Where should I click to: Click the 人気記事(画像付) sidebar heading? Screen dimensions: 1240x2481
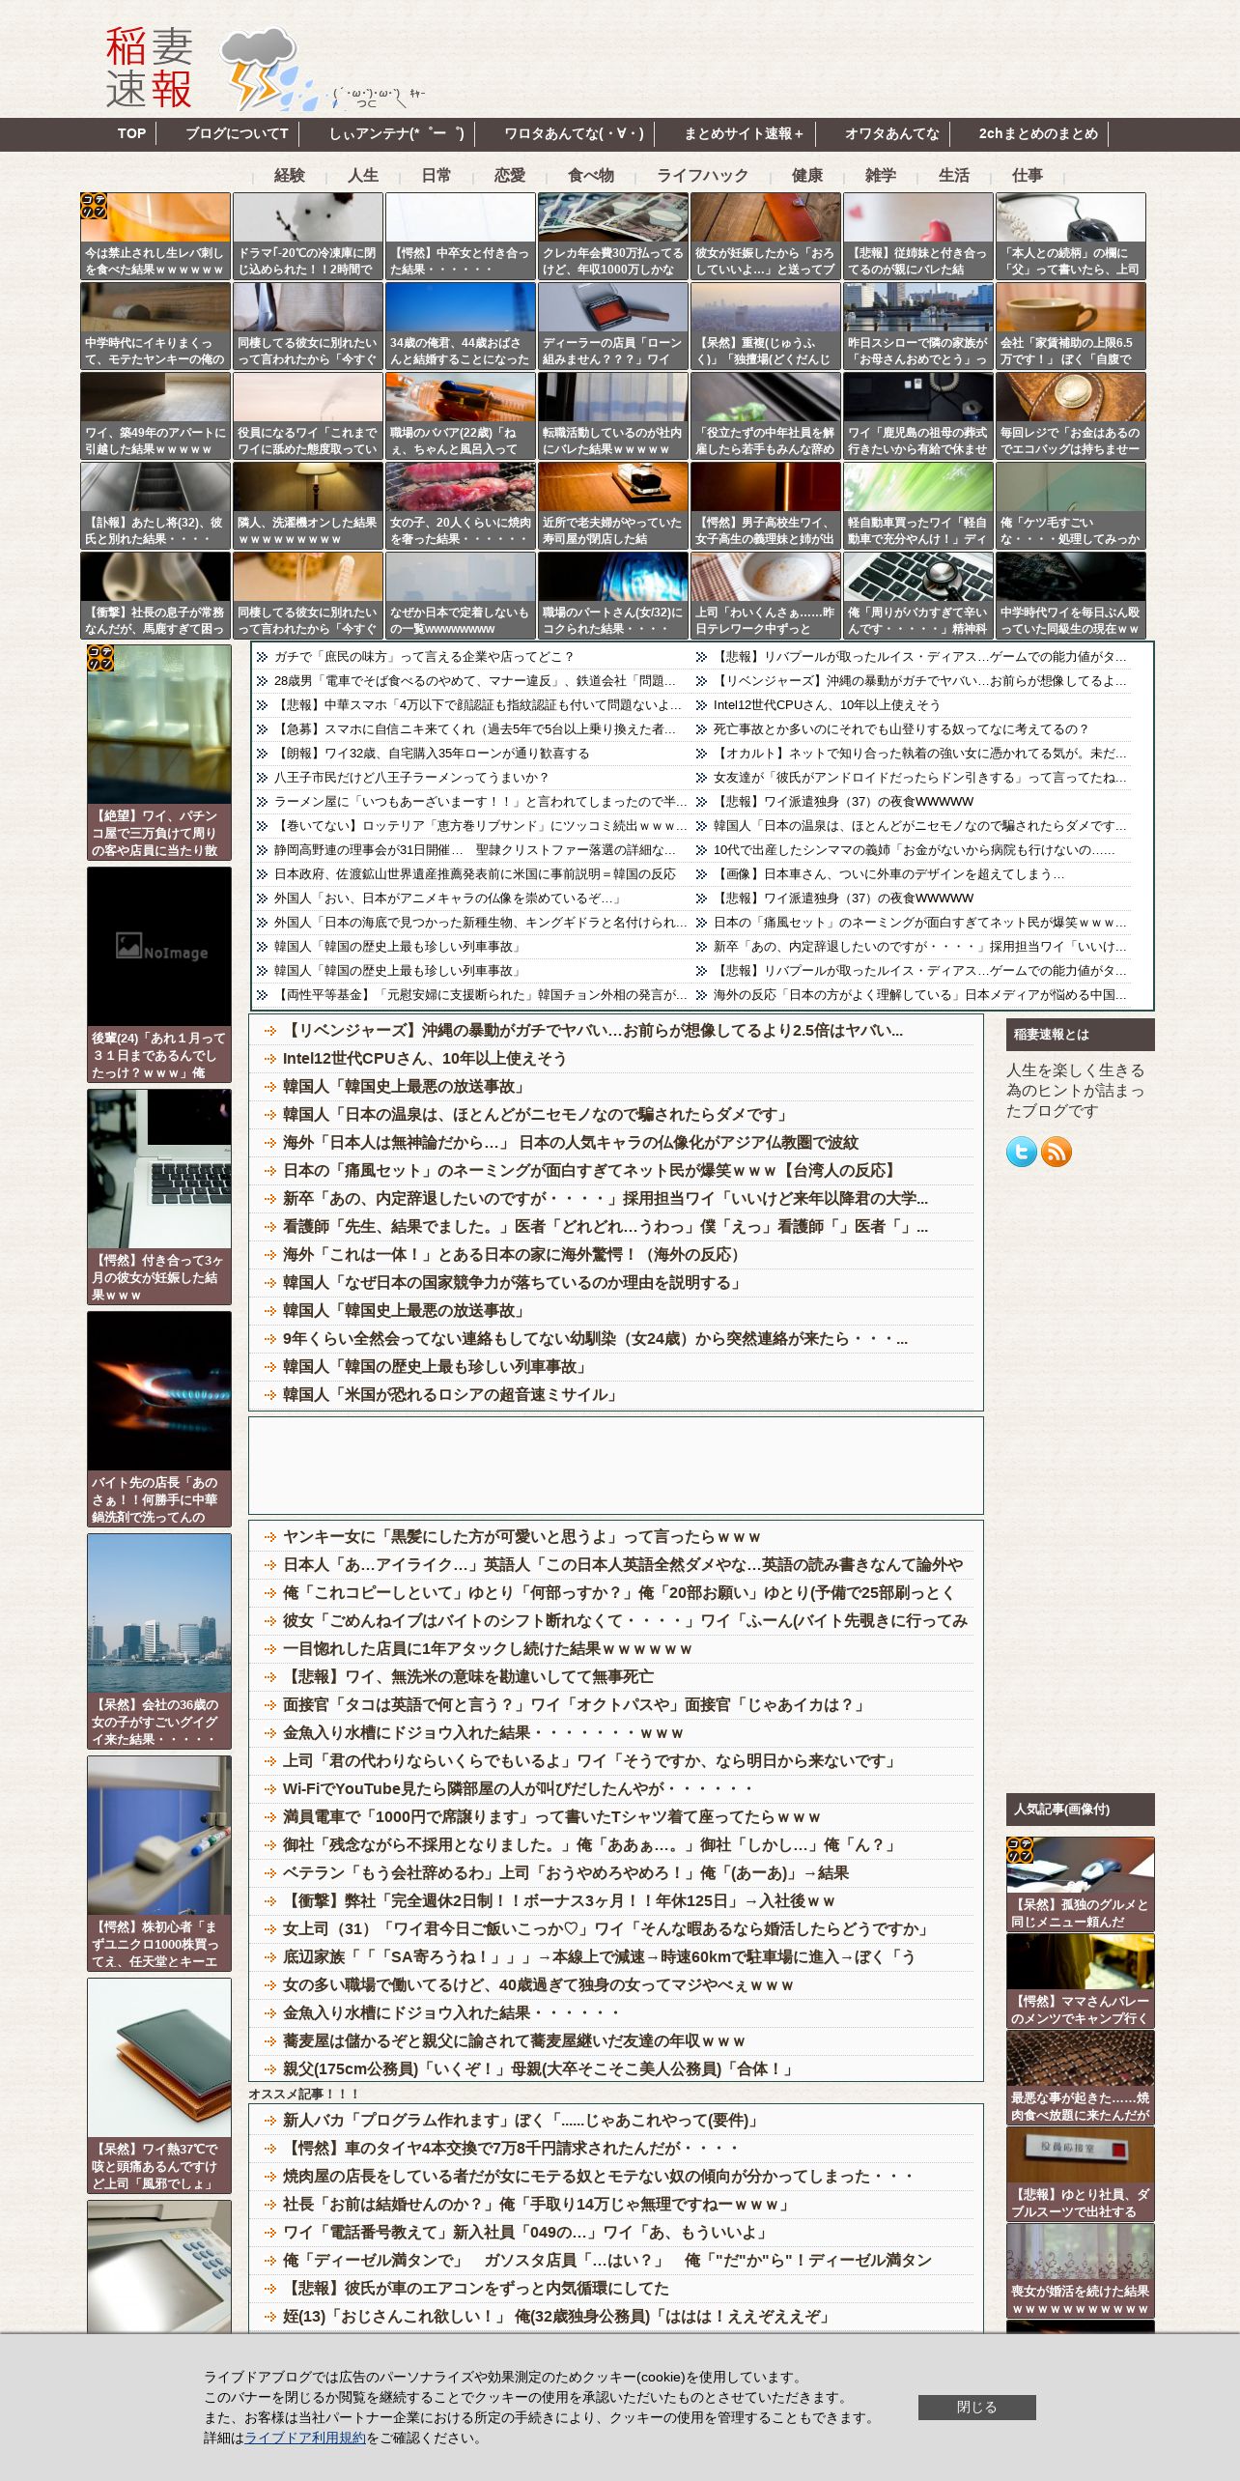pos(1081,1810)
